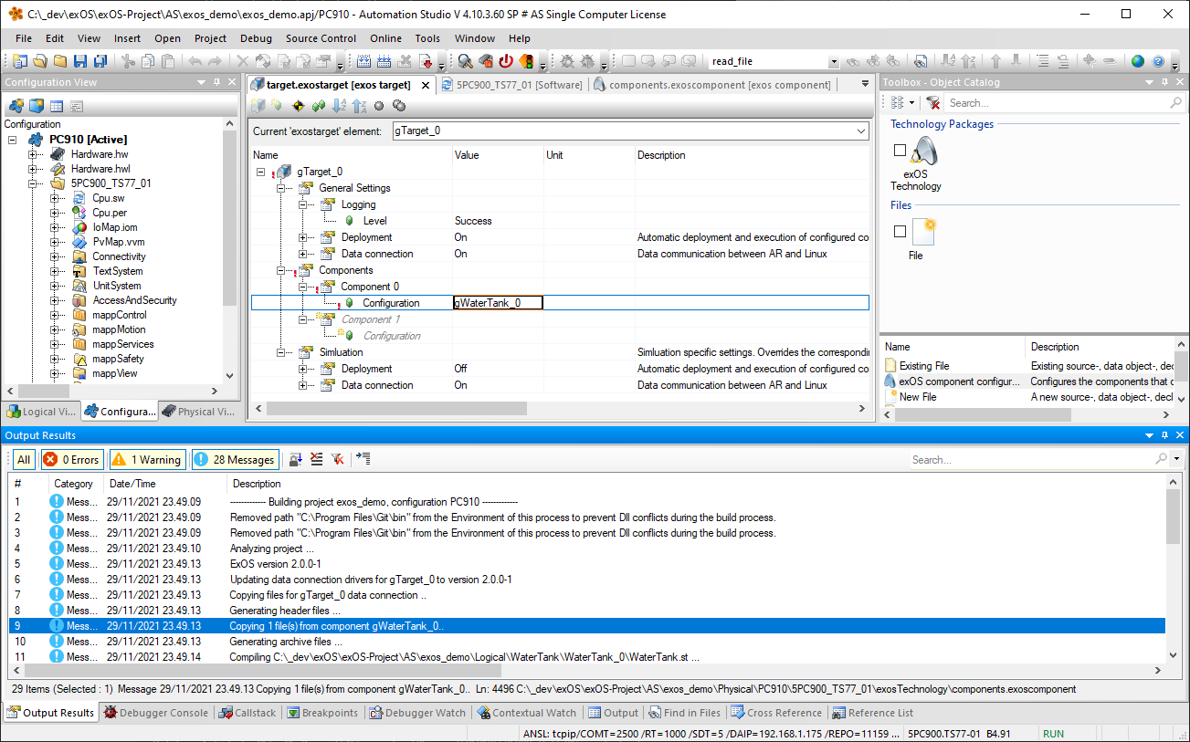Viewport: 1190px width, 742px height.
Task: Click the sort ascending A-Z icon in editor toolbar
Action: pyautogui.click(x=339, y=106)
